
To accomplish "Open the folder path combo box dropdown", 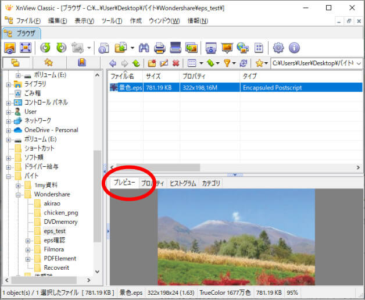I will 359,63.
